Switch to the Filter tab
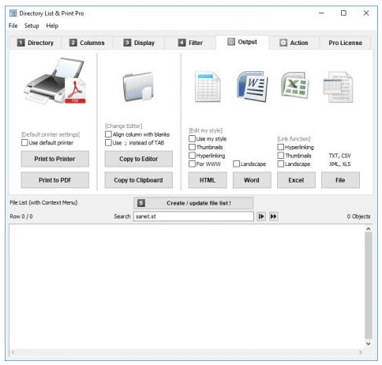The height and width of the screenshot is (365, 382). pyautogui.click(x=190, y=43)
